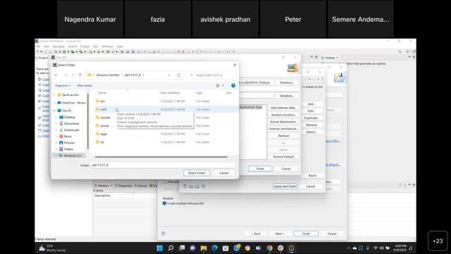Open the Window menu in Eclipse
The height and width of the screenshot is (254, 451).
pyautogui.click(x=107, y=47)
